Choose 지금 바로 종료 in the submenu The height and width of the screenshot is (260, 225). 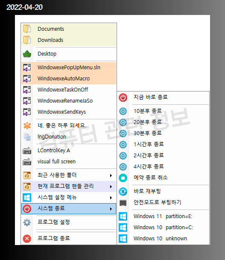(x=163, y=97)
